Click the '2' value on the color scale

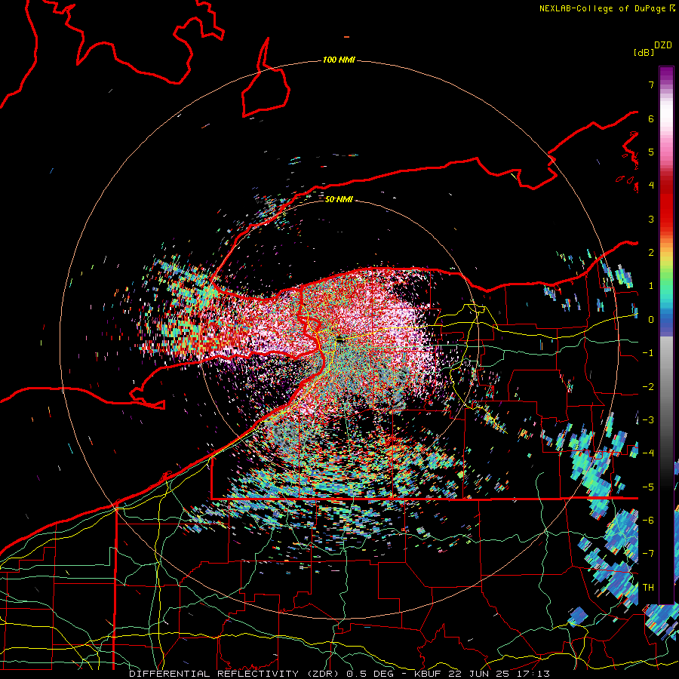(x=651, y=253)
